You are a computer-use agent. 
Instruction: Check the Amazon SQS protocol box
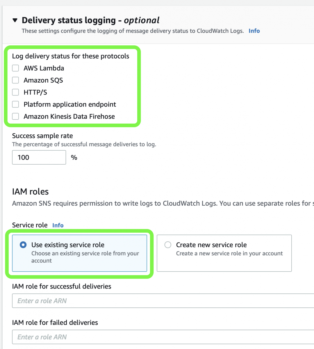pos(15,80)
